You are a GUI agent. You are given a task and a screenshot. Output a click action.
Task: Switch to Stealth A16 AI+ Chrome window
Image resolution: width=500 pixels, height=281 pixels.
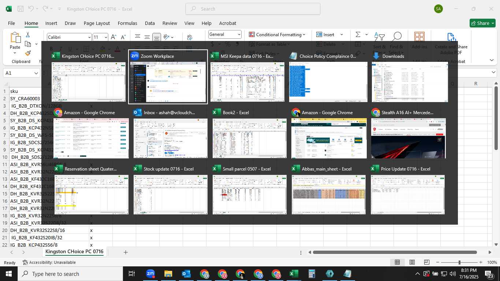pos(408,134)
